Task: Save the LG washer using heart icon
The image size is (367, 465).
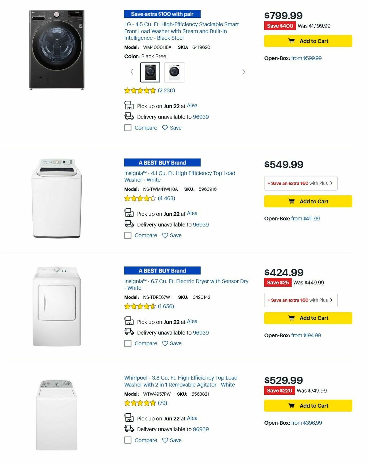Action: [x=165, y=128]
